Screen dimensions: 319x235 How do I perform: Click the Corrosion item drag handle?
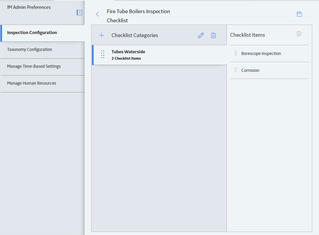236,70
